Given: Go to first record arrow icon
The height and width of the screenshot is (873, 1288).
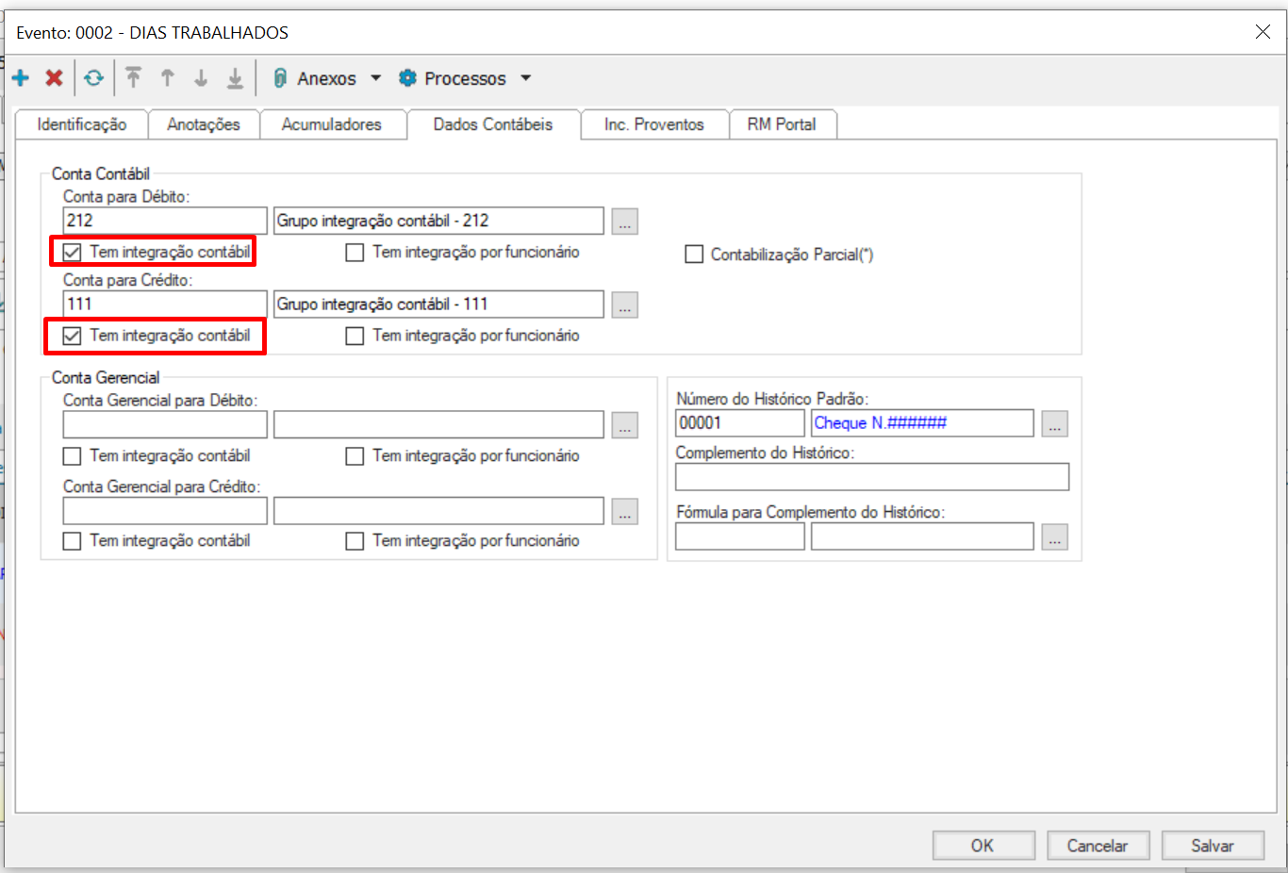Looking at the screenshot, I should pyautogui.click(x=133, y=78).
